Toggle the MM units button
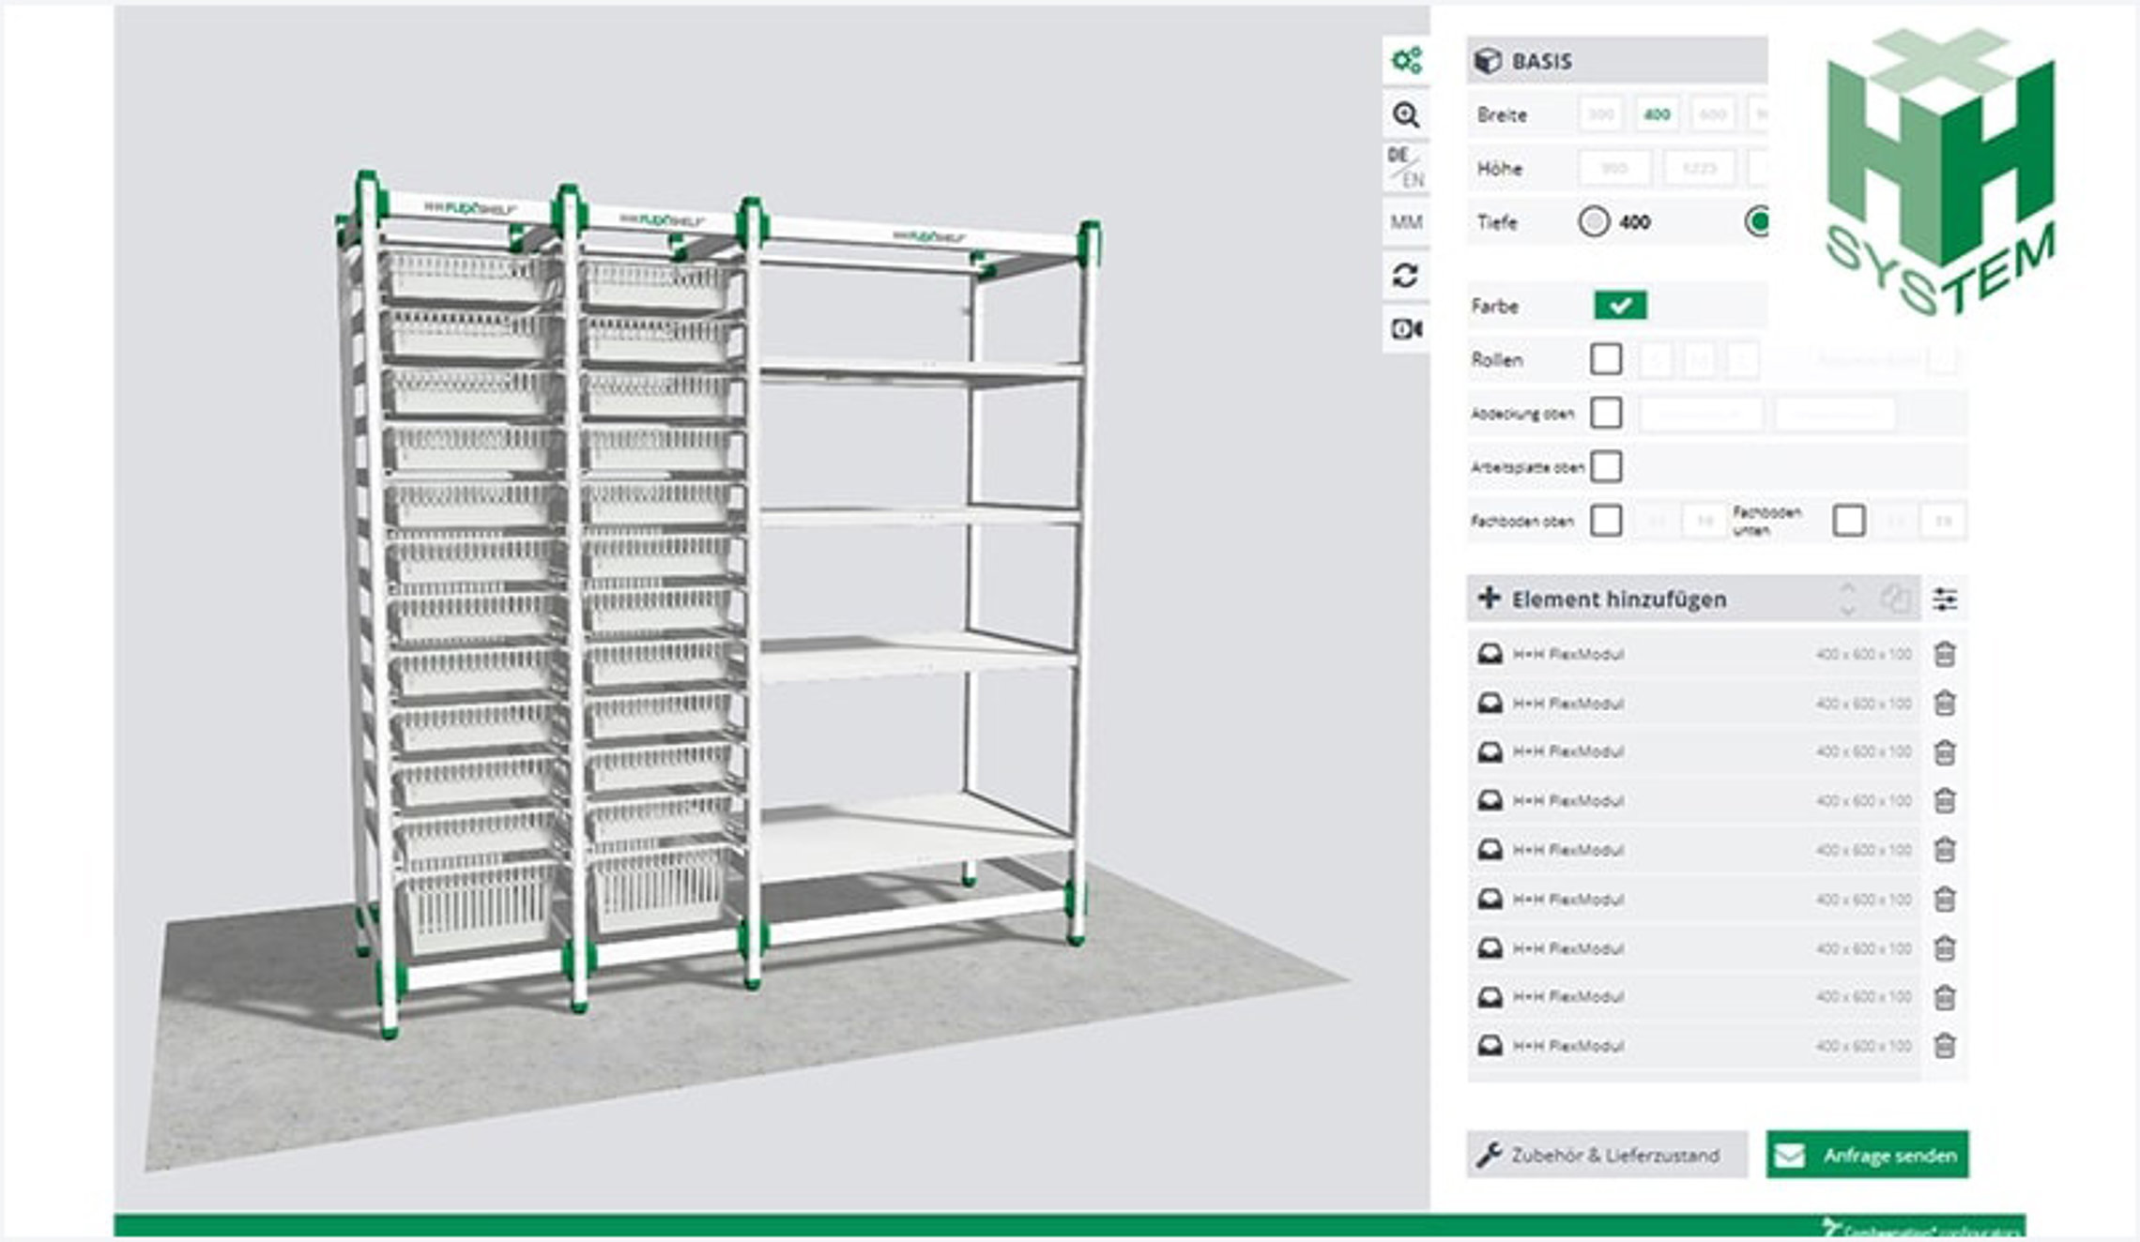Viewport: 2140px width, 1242px height. coord(1406,221)
